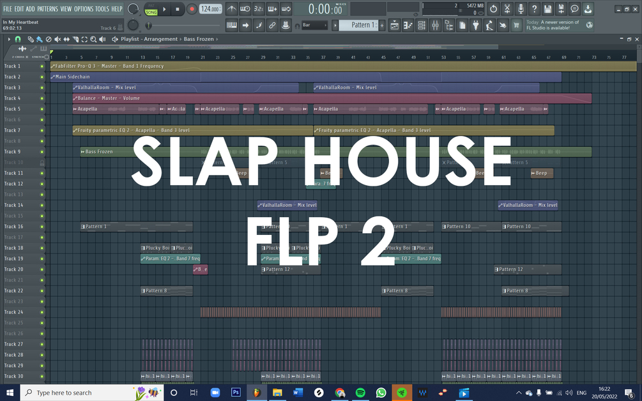Viewport: 642px width, 401px height.
Task: Mute Track 5 using its green light
Action: click(x=42, y=109)
